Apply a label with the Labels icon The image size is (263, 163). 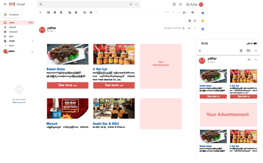(x=91, y=12)
